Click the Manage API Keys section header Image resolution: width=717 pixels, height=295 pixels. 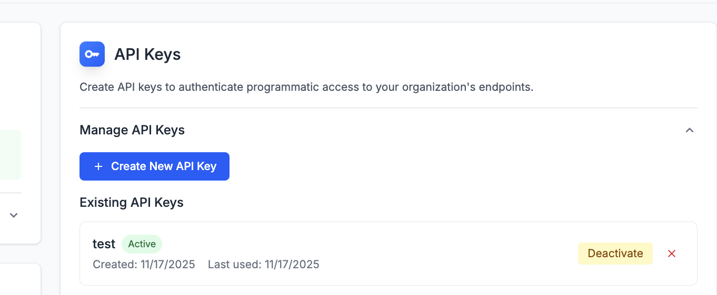(x=132, y=130)
